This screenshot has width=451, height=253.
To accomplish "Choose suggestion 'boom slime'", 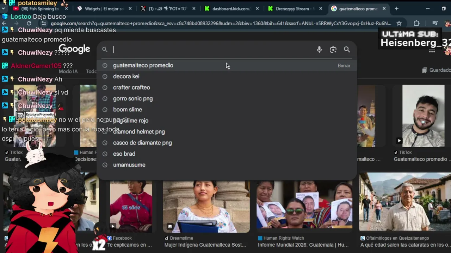I will click(227, 110).
